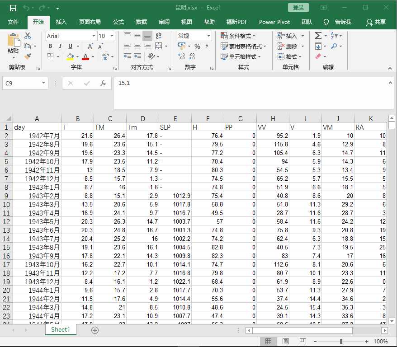
Task: Click the Fill down icon
Action: 318,46
